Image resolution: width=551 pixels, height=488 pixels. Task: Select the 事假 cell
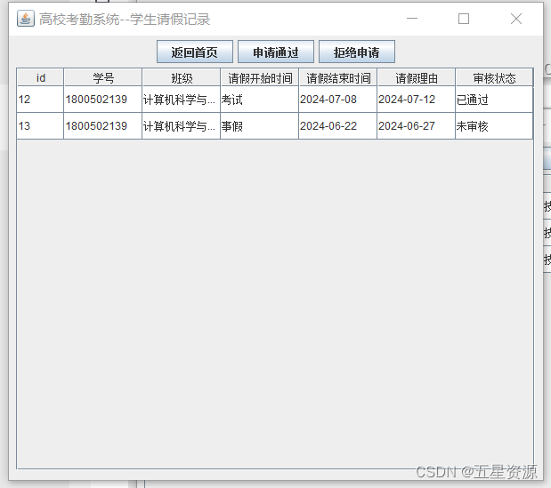[x=260, y=126]
